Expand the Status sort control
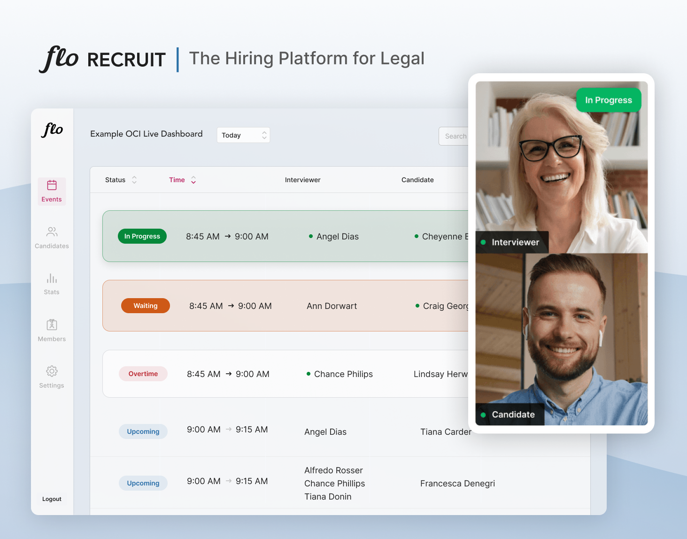Screen dimensions: 687x539 coord(134,179)
